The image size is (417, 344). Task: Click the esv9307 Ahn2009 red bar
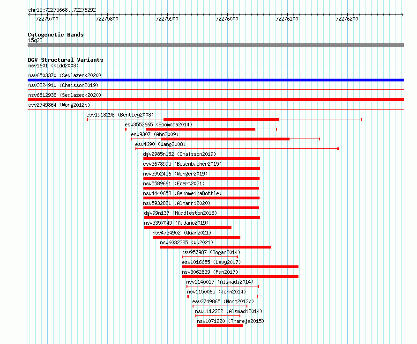[x=225, y=139]
